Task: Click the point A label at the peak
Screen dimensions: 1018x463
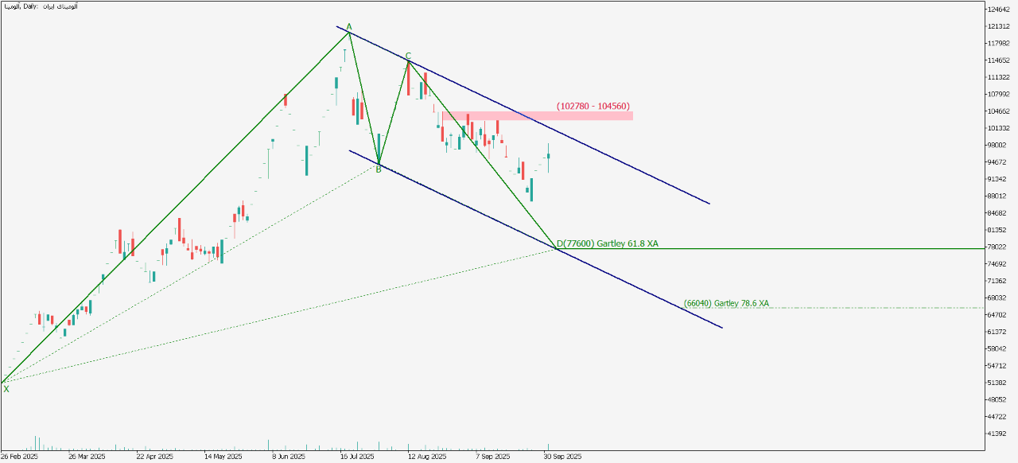Action: 348,26
